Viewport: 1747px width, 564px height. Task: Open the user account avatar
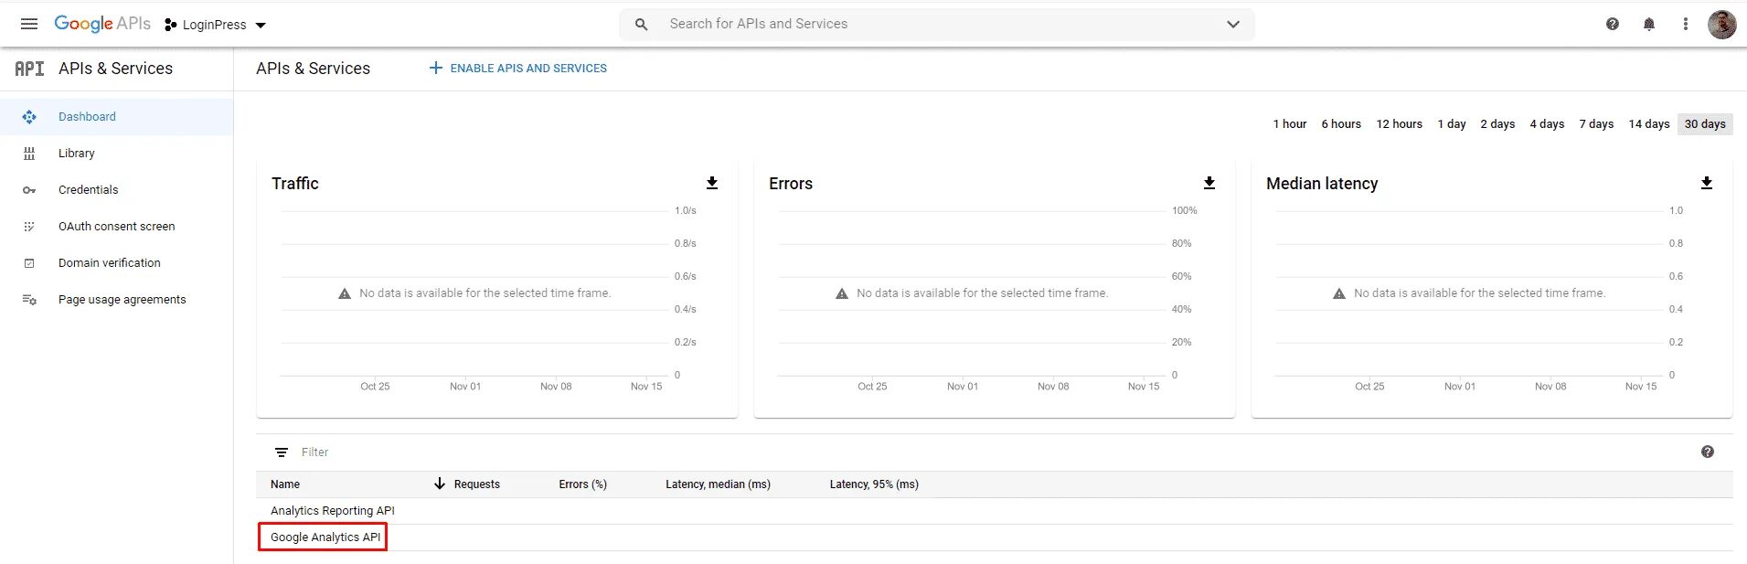(x=1722, y=24)
